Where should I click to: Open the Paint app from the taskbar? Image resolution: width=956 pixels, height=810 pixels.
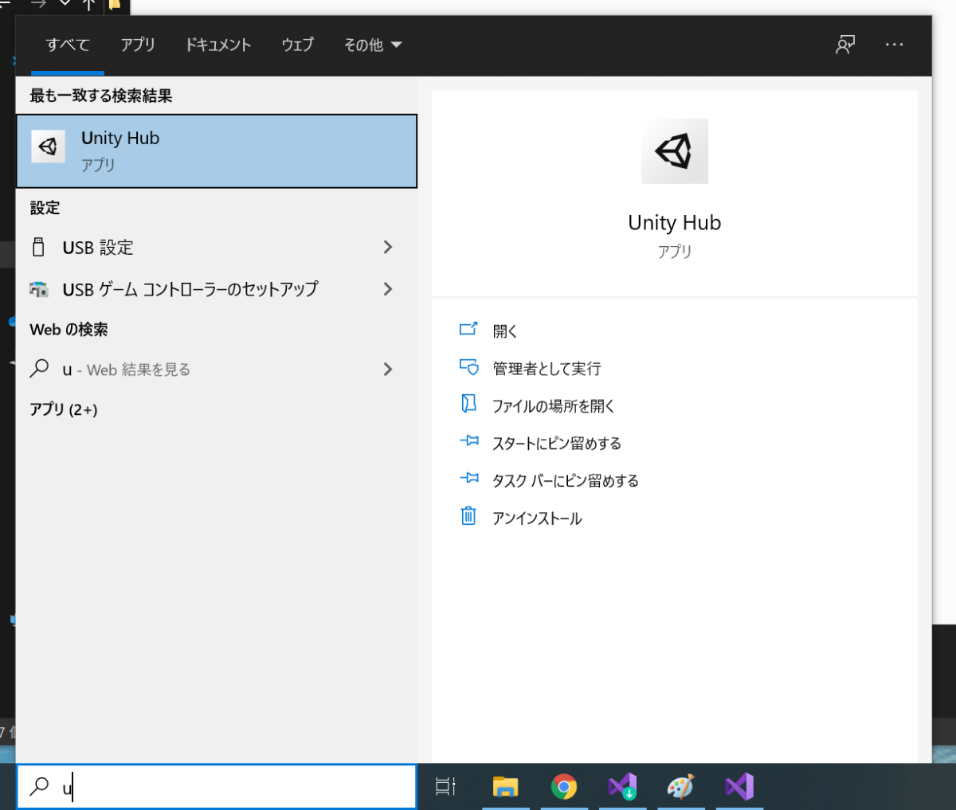(x=680, y=787)
